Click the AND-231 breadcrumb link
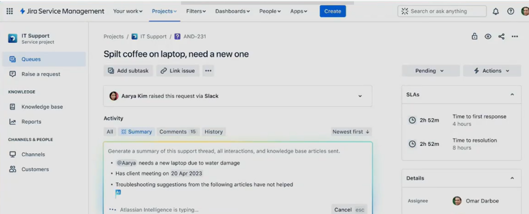 coord(195,37)
